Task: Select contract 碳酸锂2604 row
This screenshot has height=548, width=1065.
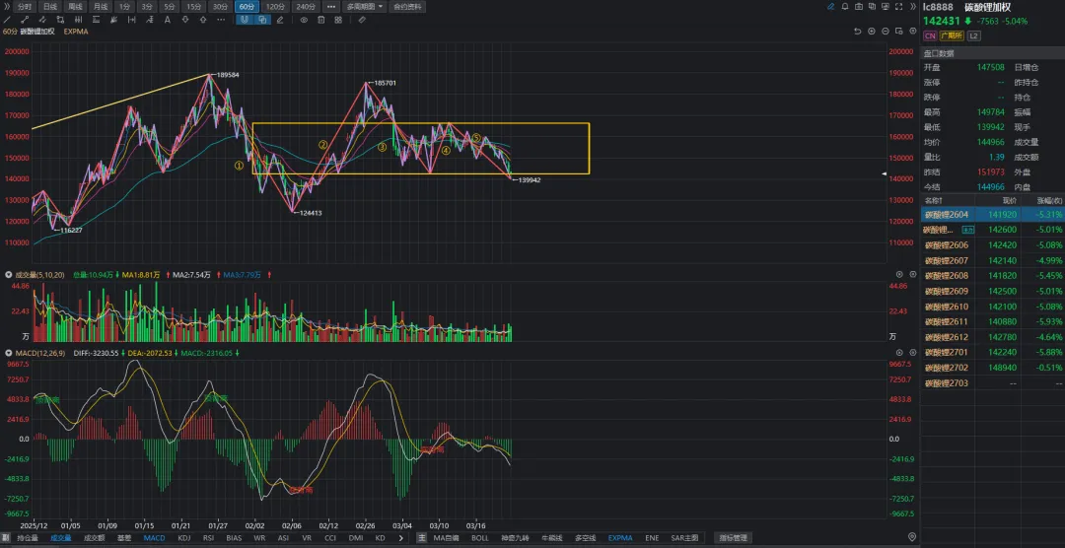Action: (992, 215)
